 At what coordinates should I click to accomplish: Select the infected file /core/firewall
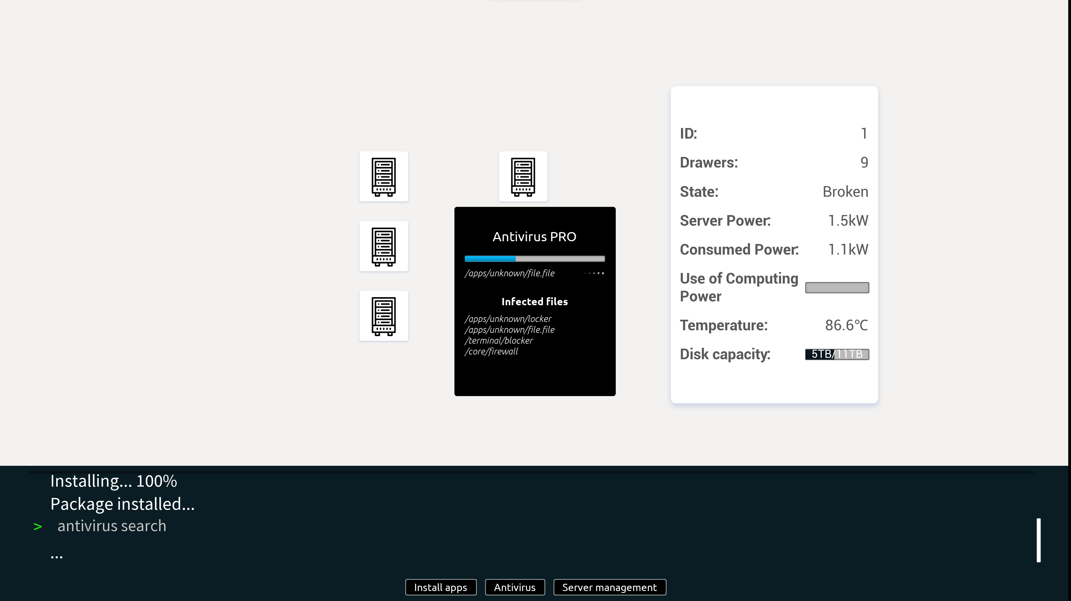pyautogui.click(x=492, y=351)
